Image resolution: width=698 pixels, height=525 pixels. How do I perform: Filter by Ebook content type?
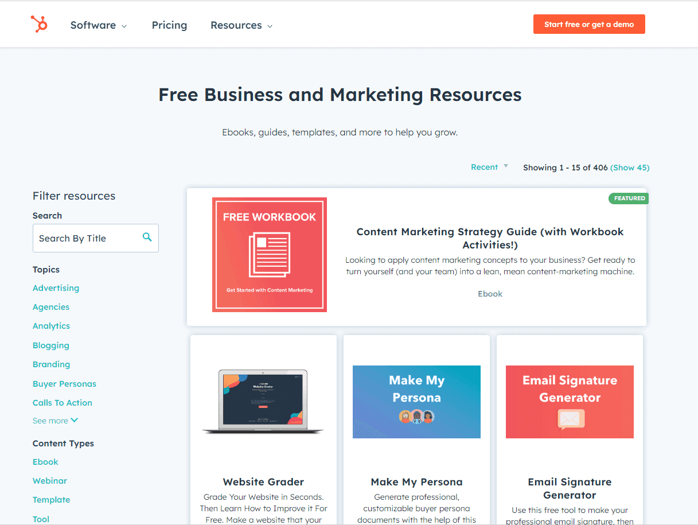[x=45, y=461]
